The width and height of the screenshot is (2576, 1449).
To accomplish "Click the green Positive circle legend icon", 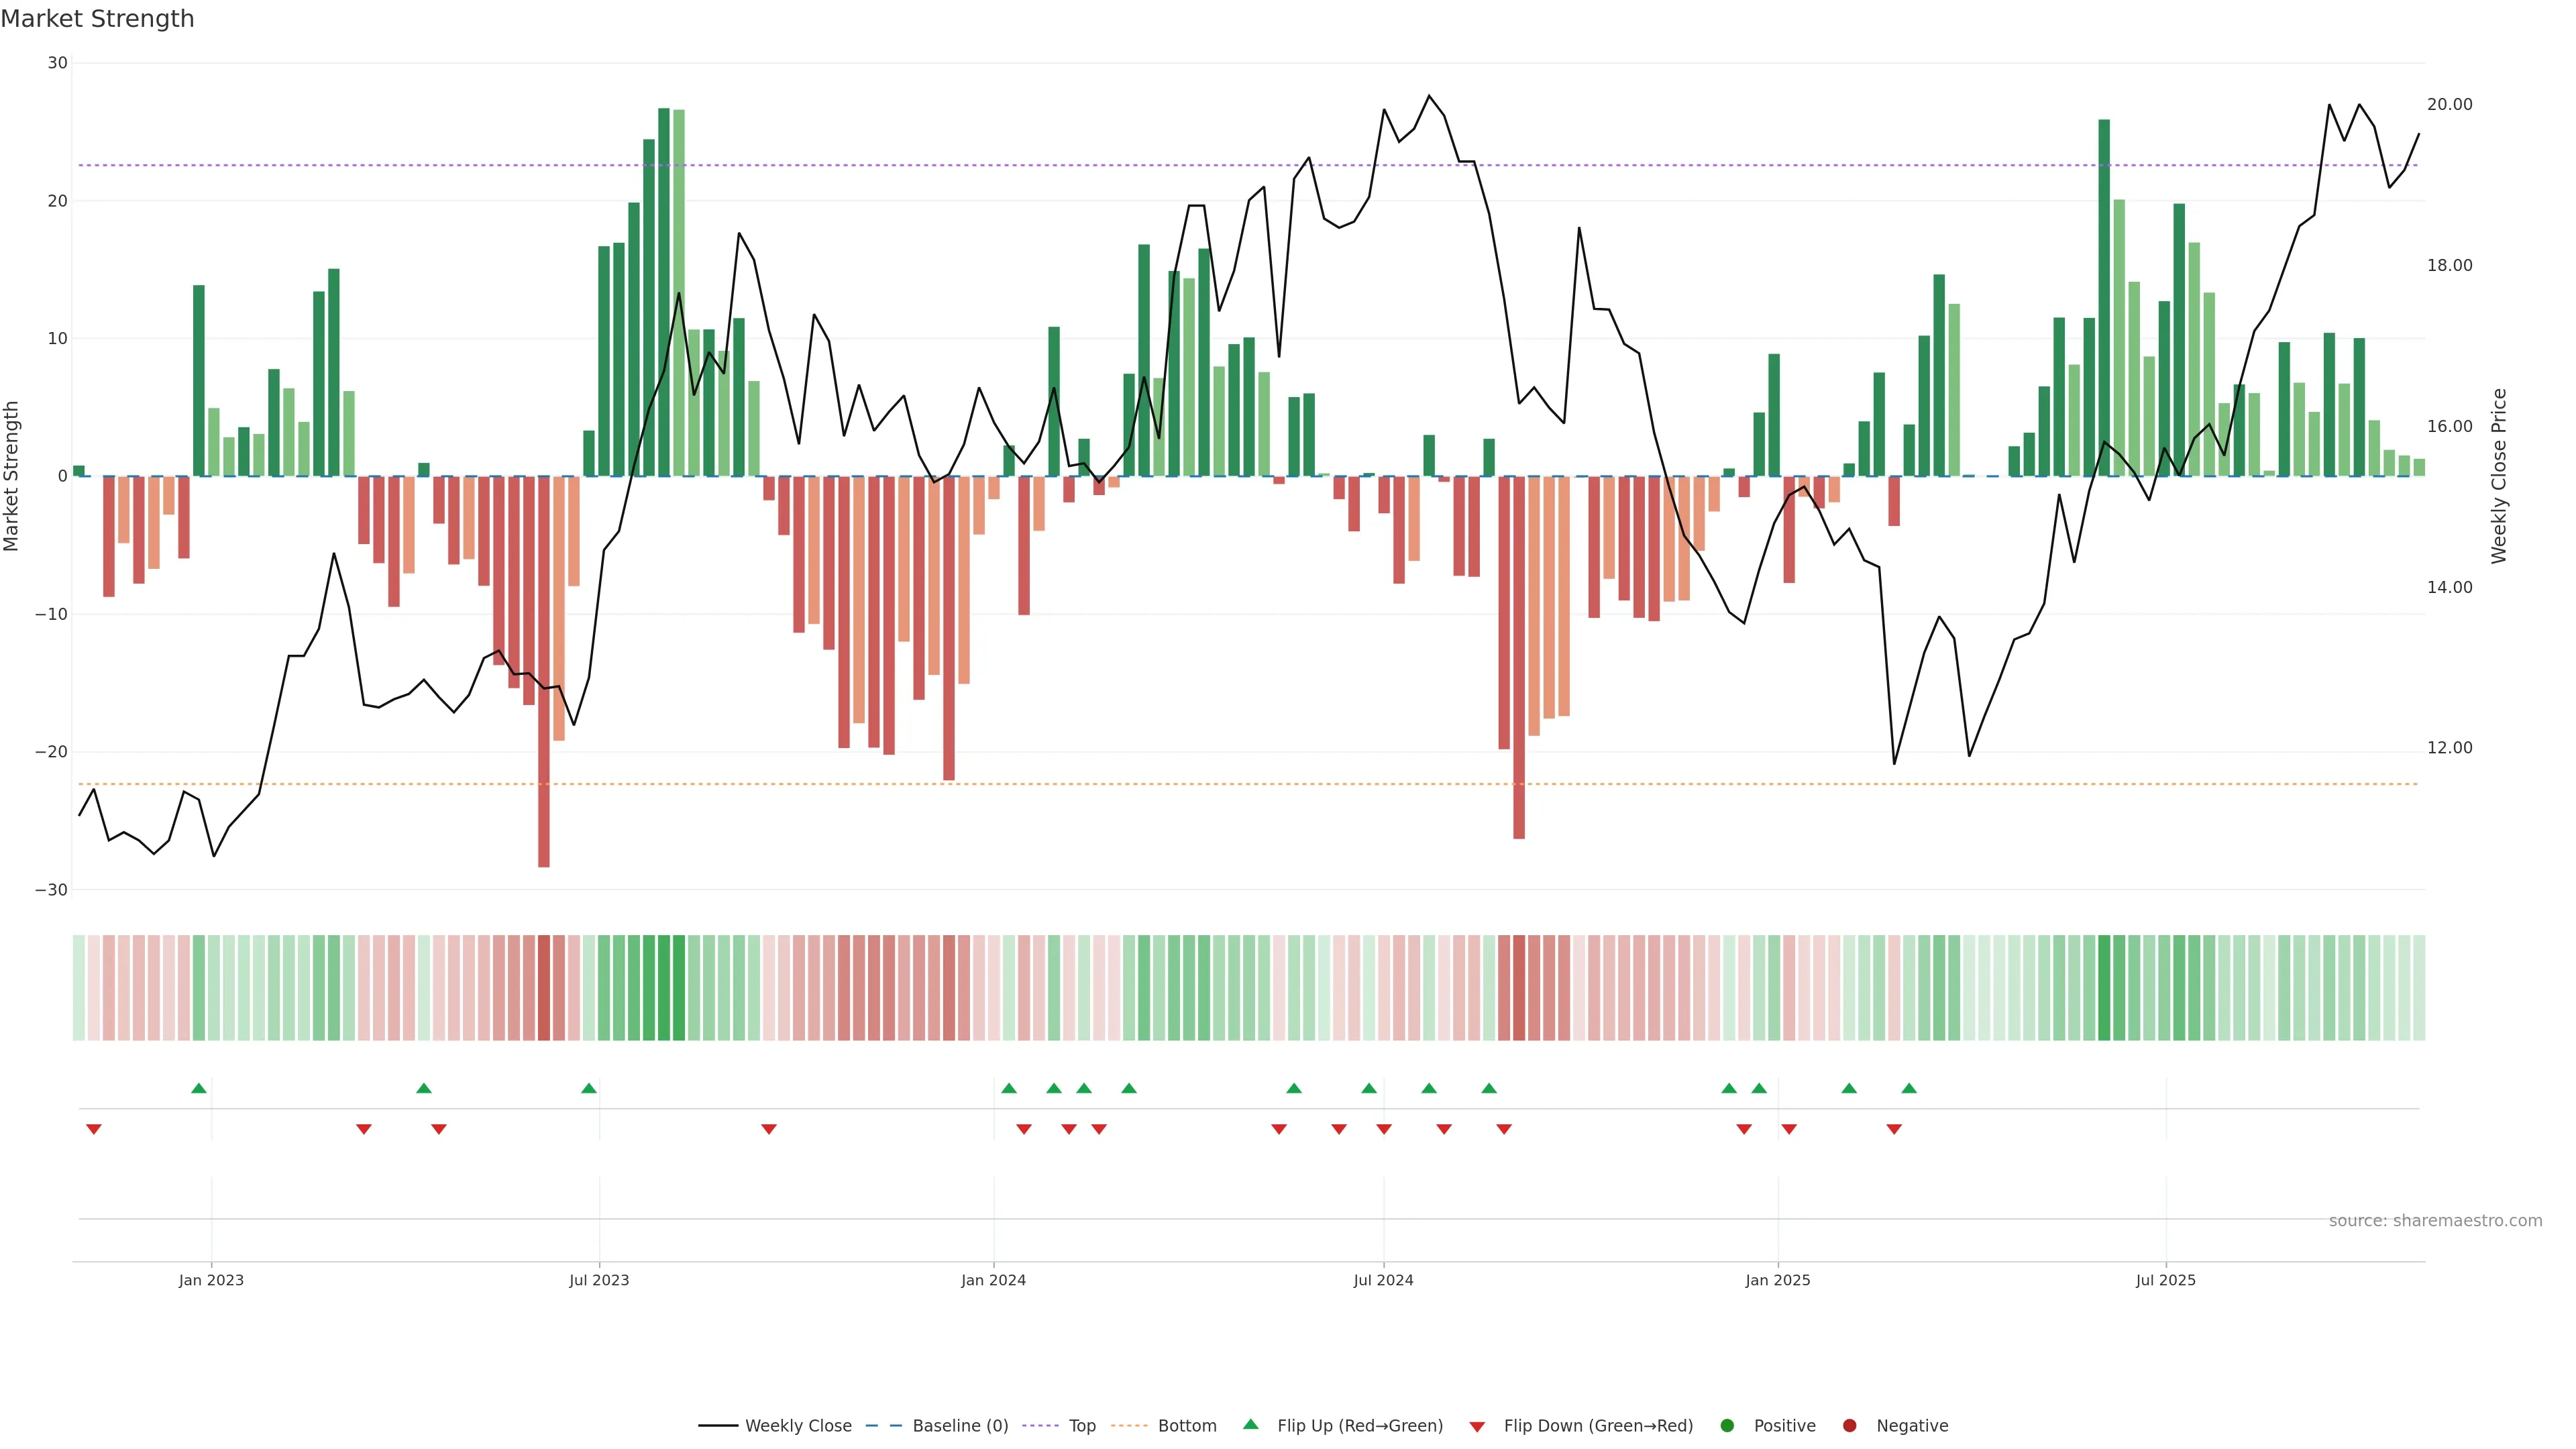I will (1727, 1425).
